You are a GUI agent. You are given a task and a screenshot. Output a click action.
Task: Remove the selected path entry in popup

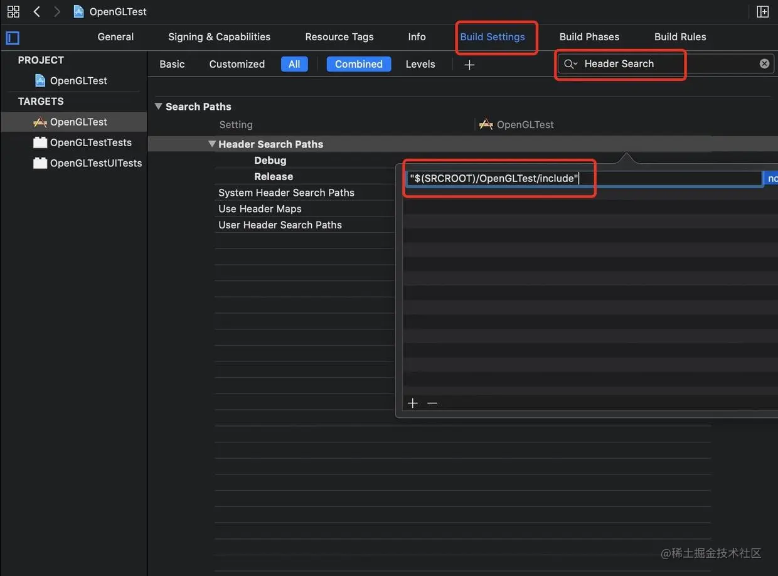pos(432,403)
